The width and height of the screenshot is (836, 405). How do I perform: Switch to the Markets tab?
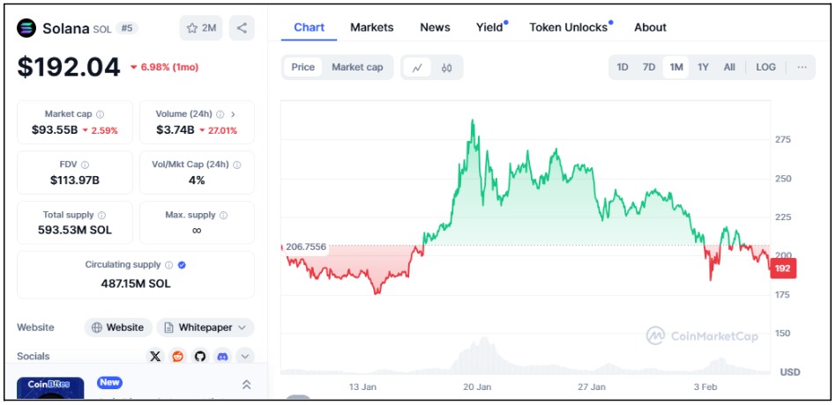372,27
